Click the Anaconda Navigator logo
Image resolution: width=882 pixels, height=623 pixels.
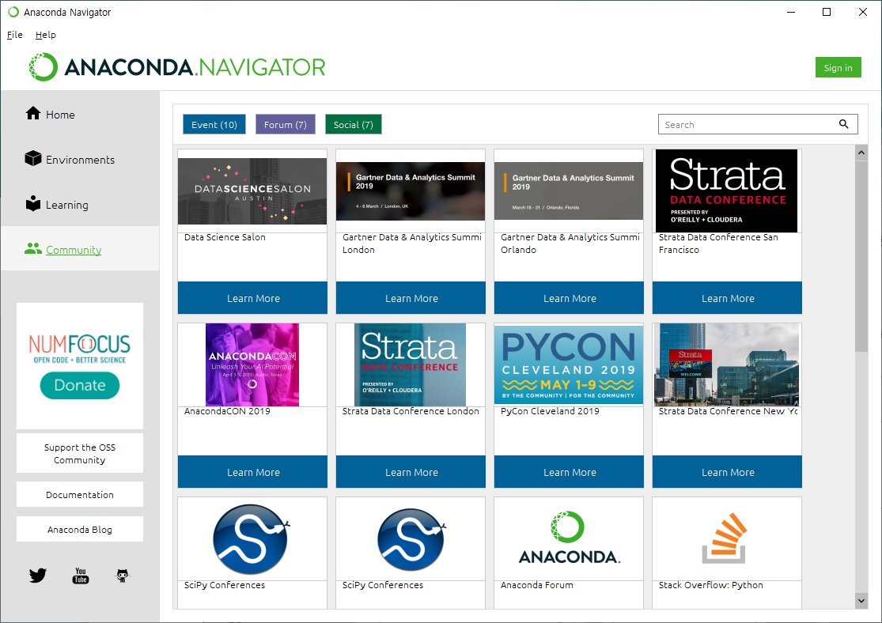(177, 67)
